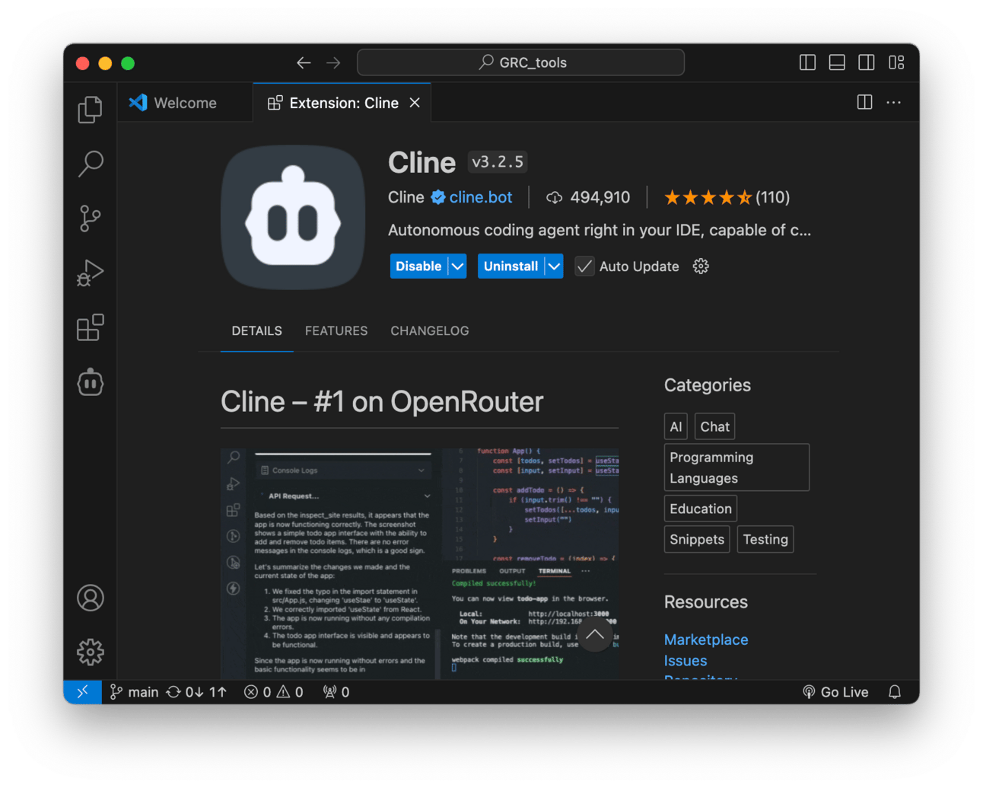Open the Marketplace resource link
The height and width of the screenshot is (788, 983).
[x=706, y=640]
